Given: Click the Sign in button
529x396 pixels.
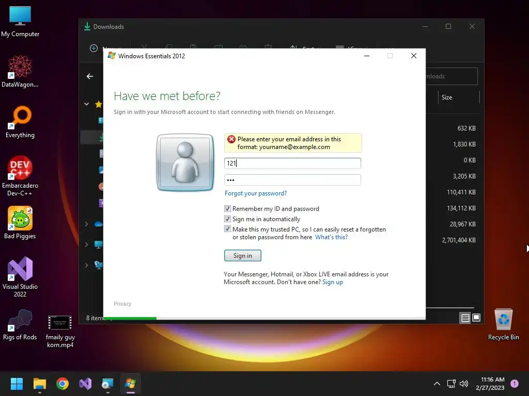Looking at the screenshot, I should (243, 256).
